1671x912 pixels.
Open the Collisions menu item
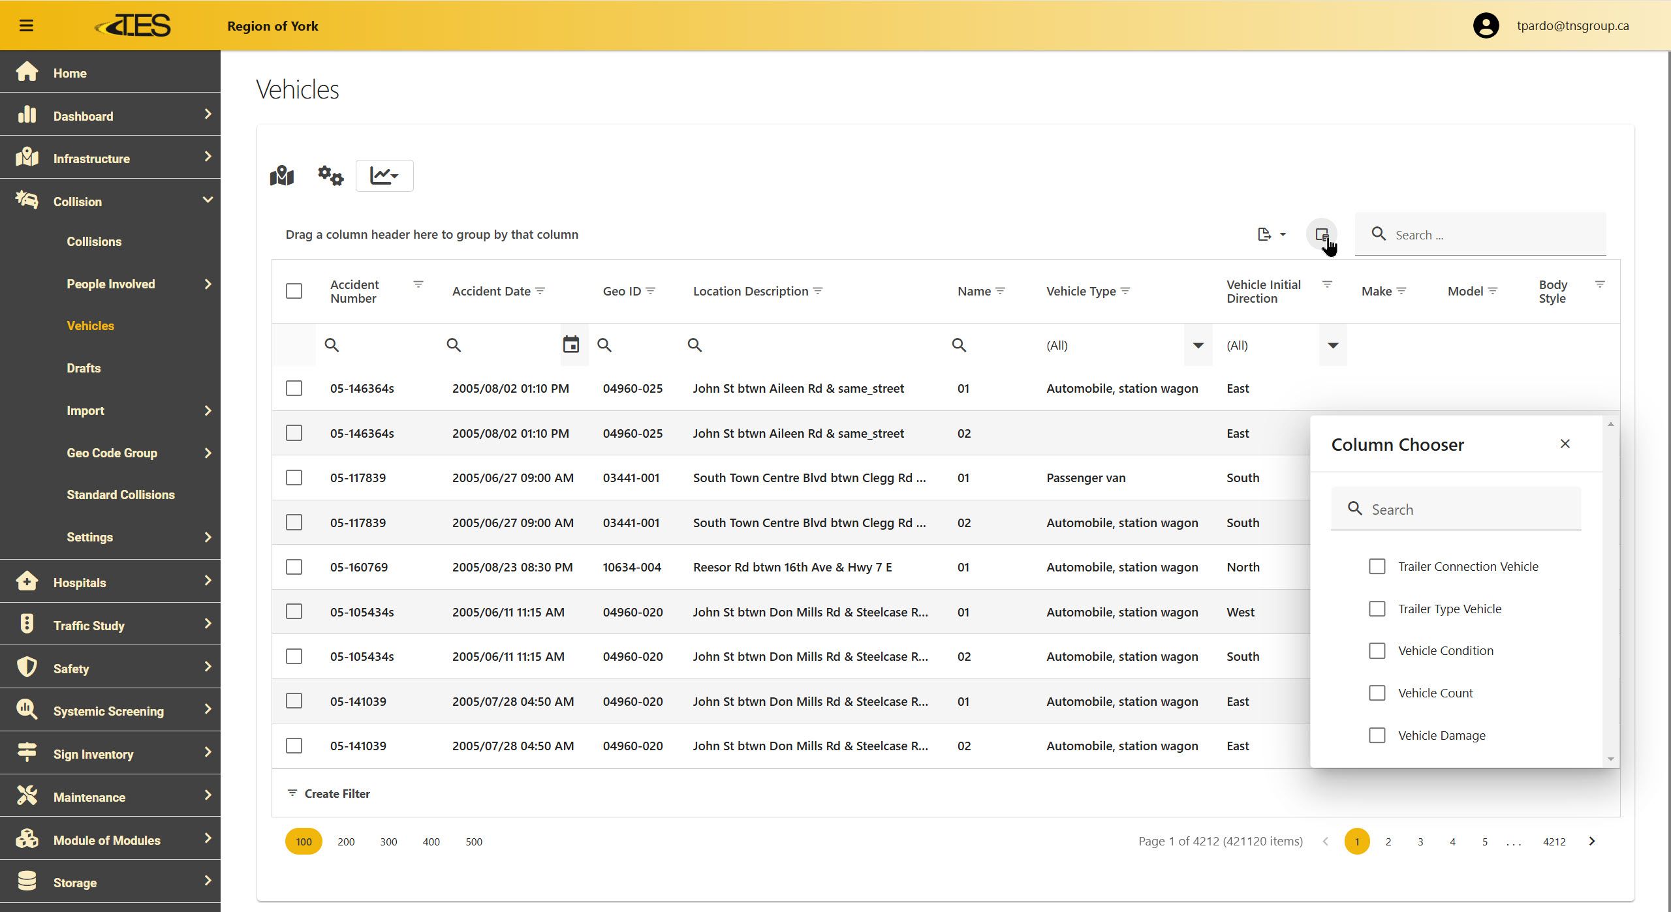tap(94, 241)
